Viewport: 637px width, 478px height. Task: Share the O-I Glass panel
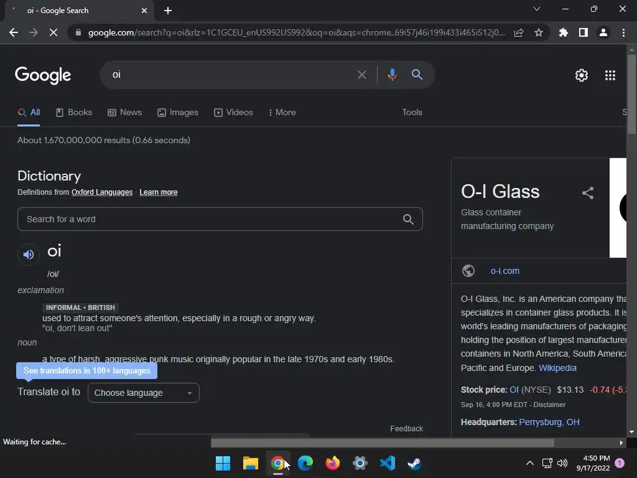pyautogui.click(x=587, y=193)
